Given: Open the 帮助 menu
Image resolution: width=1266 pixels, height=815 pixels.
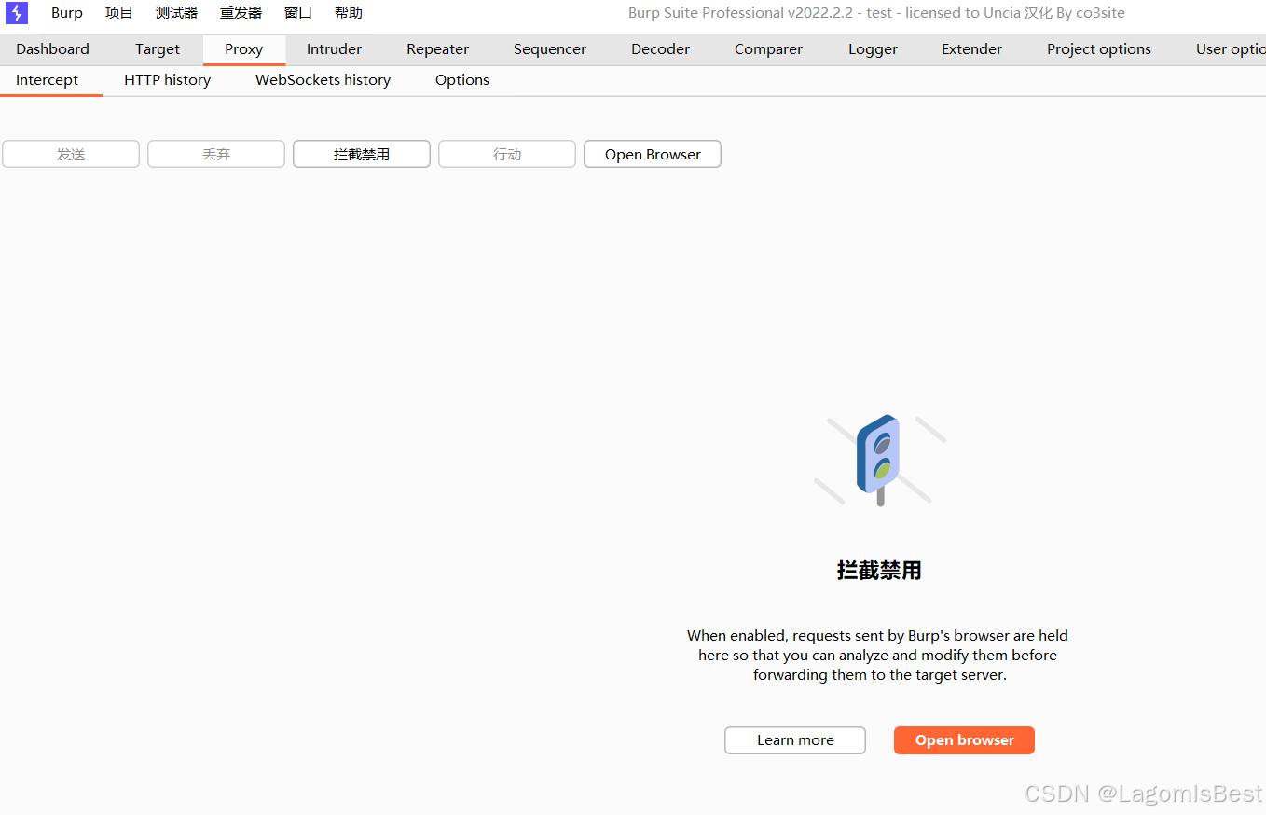Looking at the screenshot, I should [x=349, y=13].
